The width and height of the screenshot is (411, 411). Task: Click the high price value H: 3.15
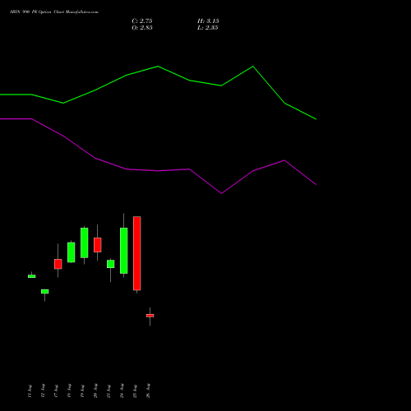click(208, 21)
